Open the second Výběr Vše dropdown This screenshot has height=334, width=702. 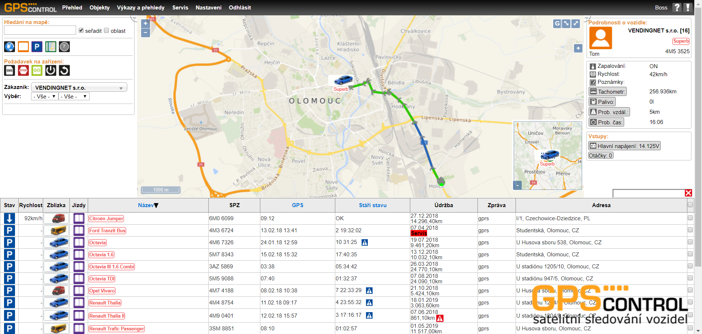click(74, 97)
